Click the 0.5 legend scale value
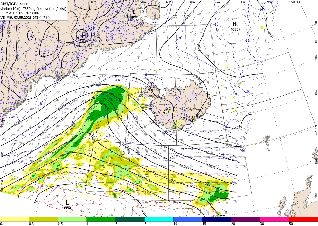Image resolution: width=318 pixels, height=226 pixels. coord(60,224)
